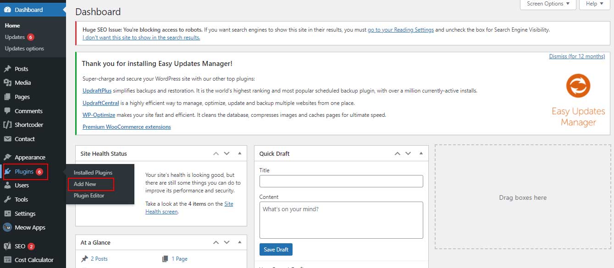Image resolution: width=614 pixels, height=268 pixels.
Task: Move At a Glance widget down
Action: pos(227,242)
